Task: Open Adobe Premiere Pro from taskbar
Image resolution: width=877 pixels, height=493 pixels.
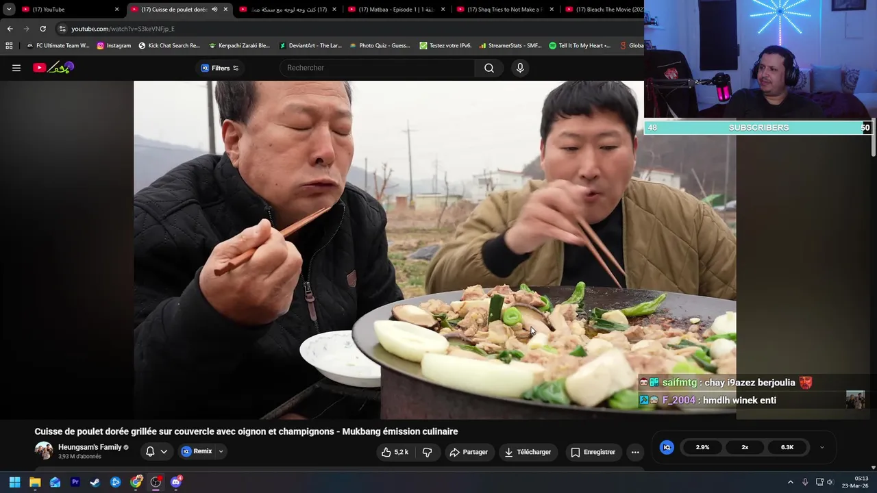Action: pos(75,482)
